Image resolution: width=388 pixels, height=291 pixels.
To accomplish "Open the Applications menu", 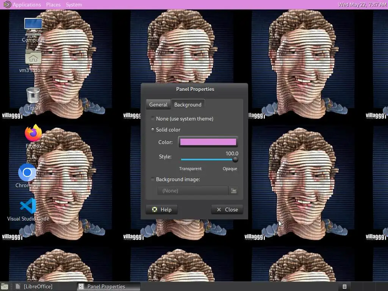I will [x=27, y=5].
